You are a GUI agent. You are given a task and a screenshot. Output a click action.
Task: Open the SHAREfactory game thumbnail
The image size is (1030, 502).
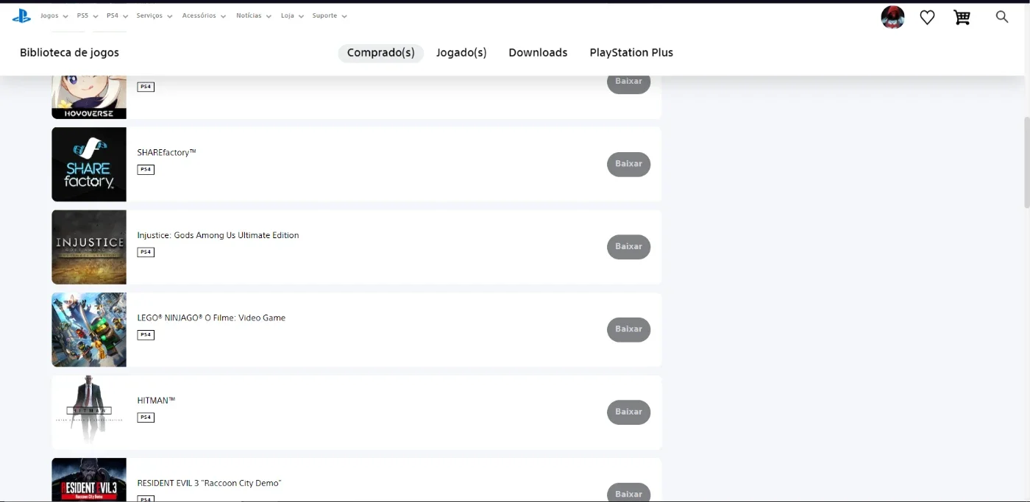[89, 165]
